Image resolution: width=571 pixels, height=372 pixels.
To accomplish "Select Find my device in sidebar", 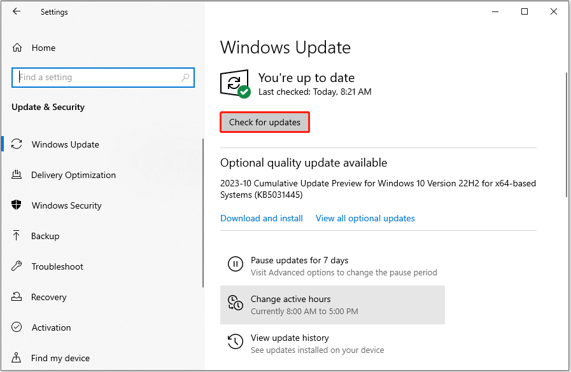I will tap(60, 358).
